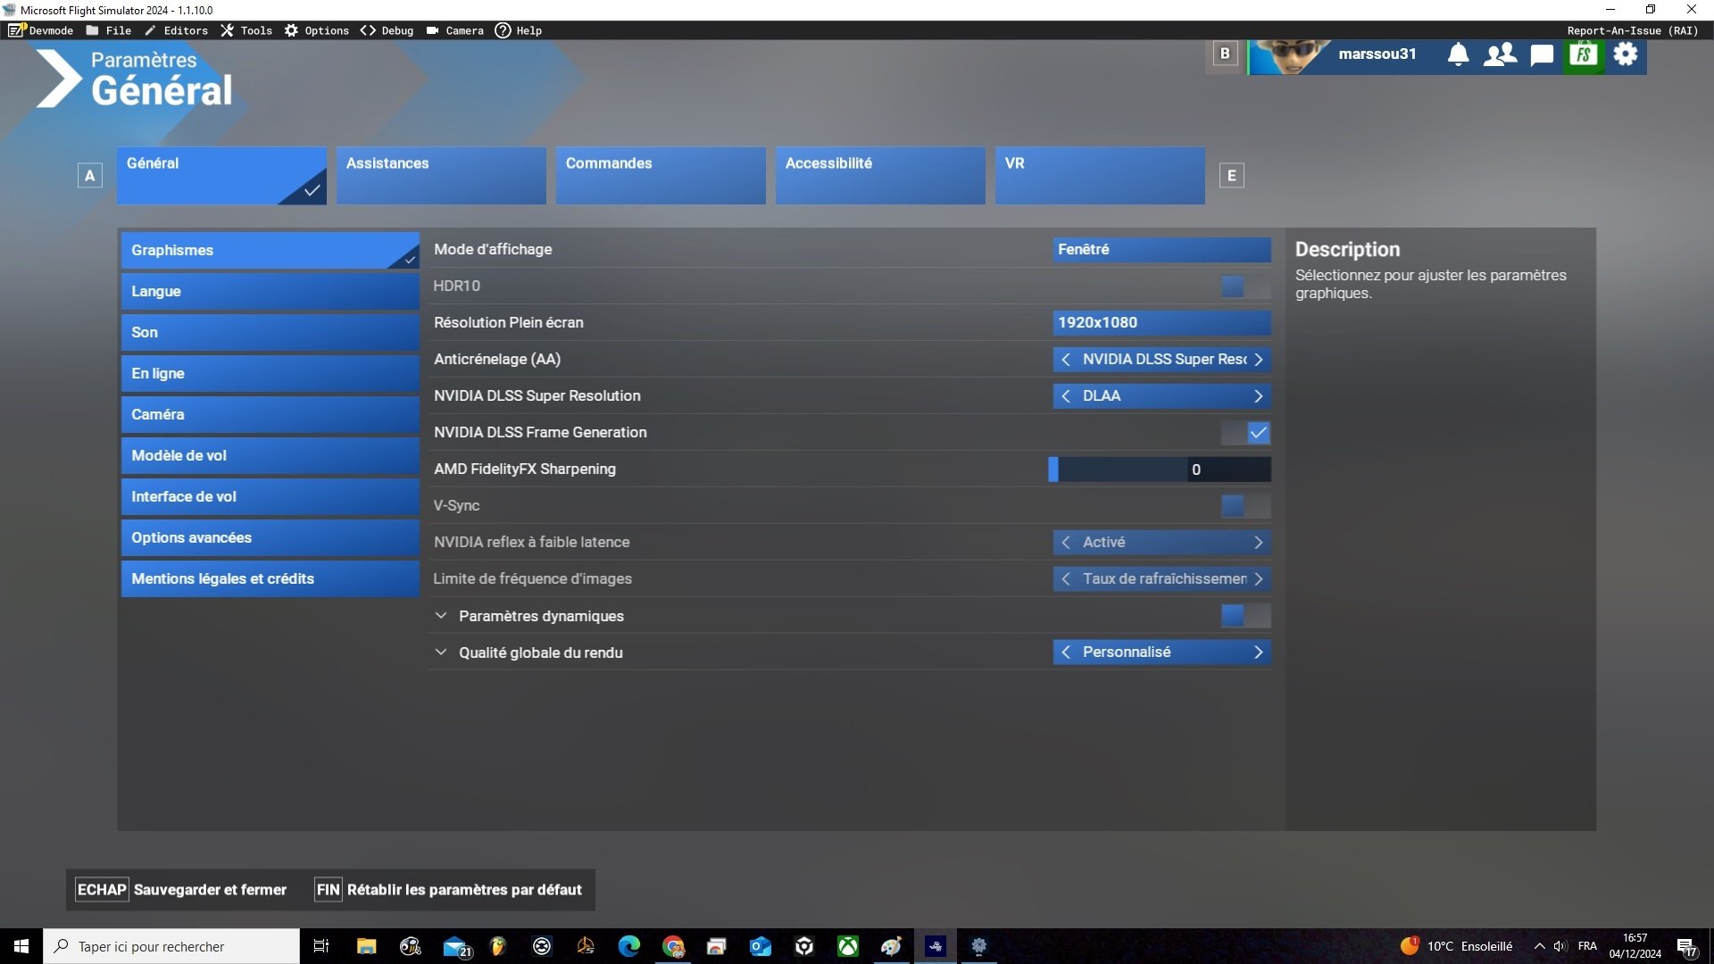Switch to the VR tab
This screenshot has height=964, width=1714.
coord(1100,176)
